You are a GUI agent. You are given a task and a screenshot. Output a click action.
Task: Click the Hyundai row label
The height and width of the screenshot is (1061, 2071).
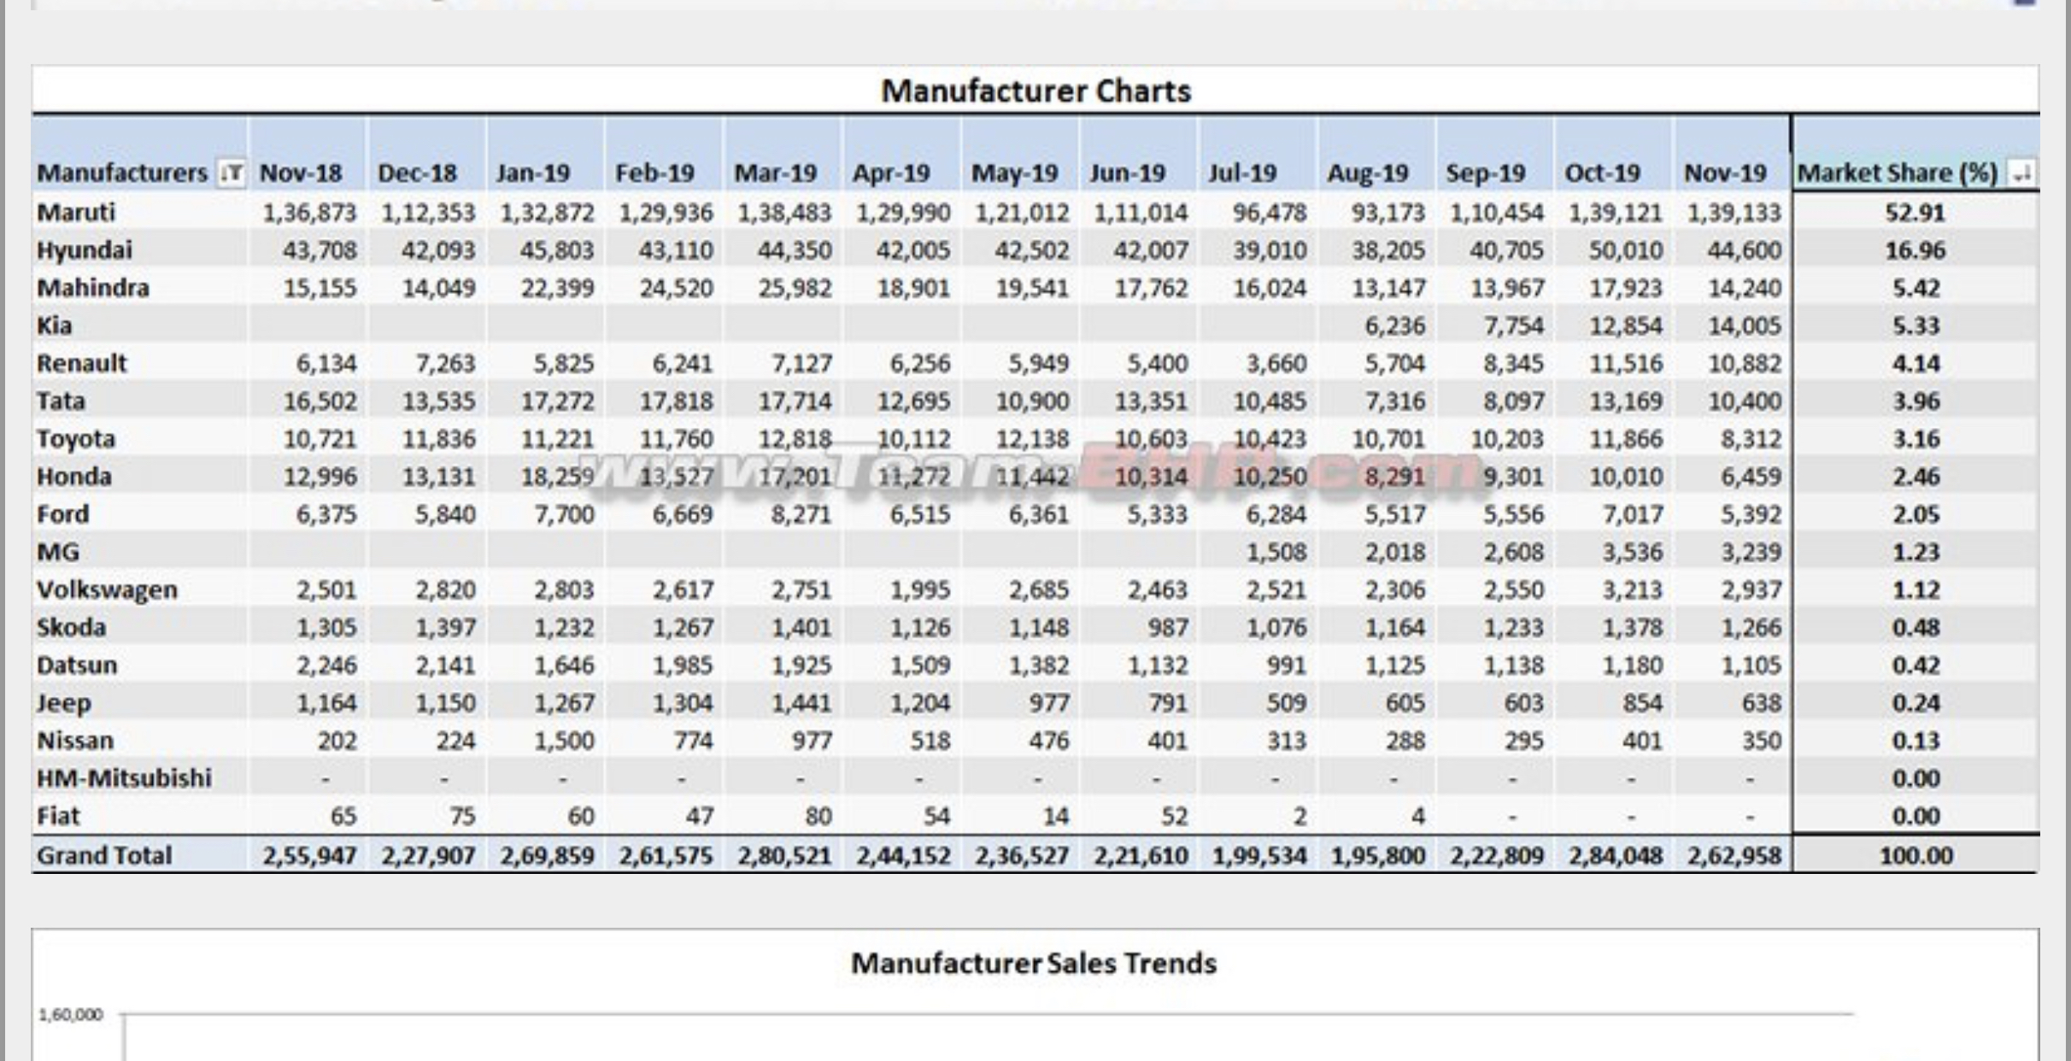coord(85,250)
